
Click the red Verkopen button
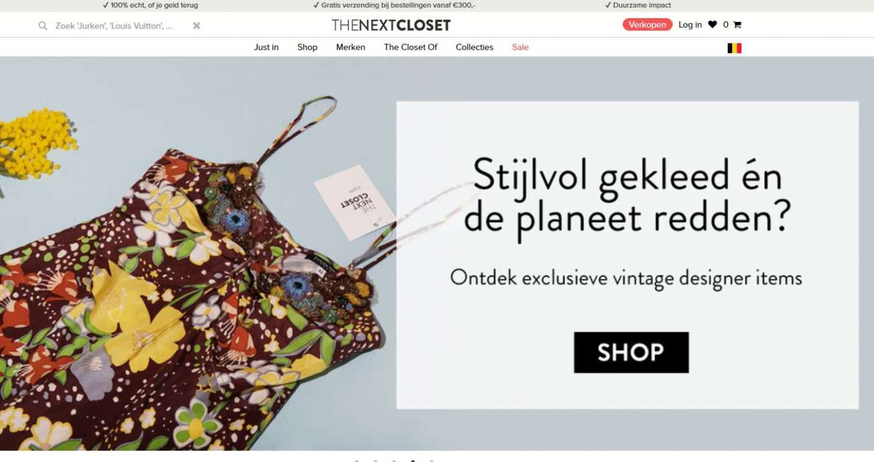(x=647, y=25)
